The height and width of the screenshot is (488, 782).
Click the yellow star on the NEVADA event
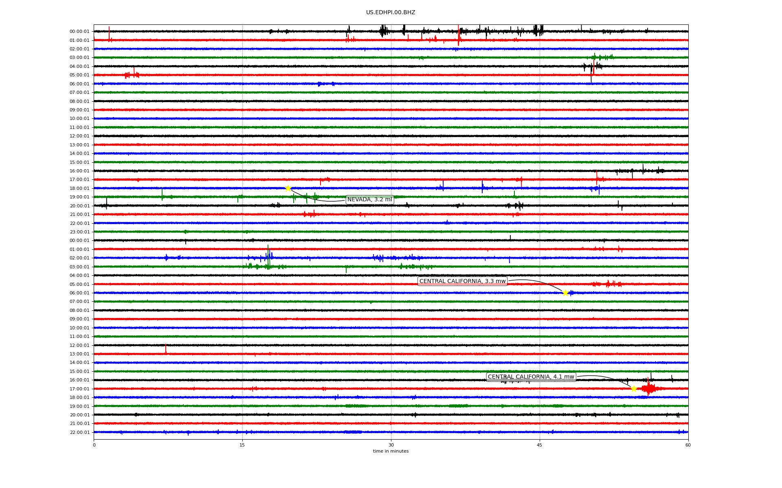coord(288,188)
